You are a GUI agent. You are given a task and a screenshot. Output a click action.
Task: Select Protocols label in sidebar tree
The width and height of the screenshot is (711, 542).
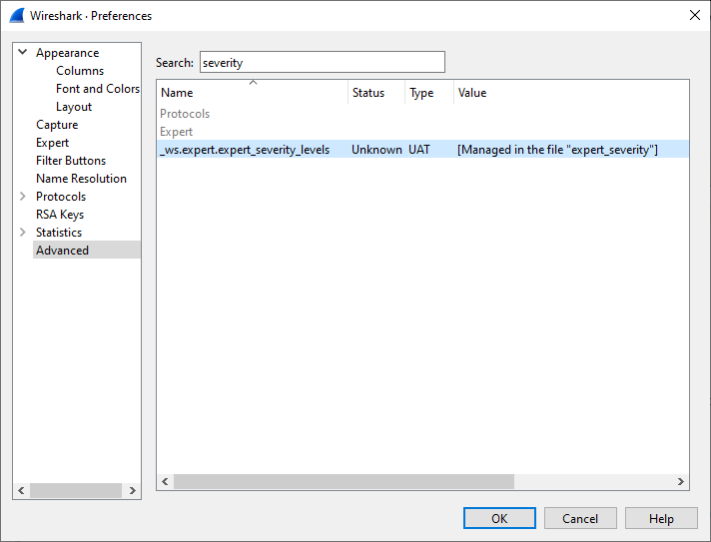(61, 197)
